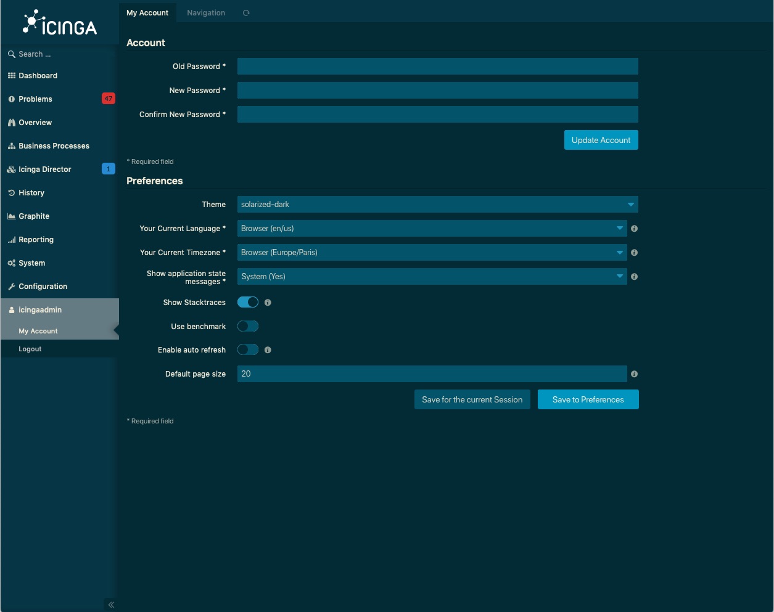Open the Your Current Timezone dropdown

click(432, 253)
